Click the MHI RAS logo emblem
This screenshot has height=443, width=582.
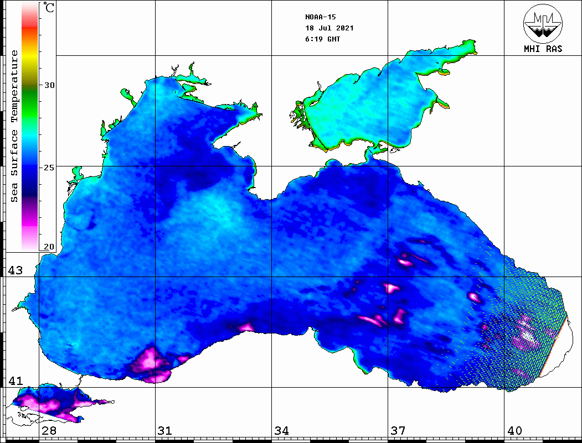click(543, 23)
